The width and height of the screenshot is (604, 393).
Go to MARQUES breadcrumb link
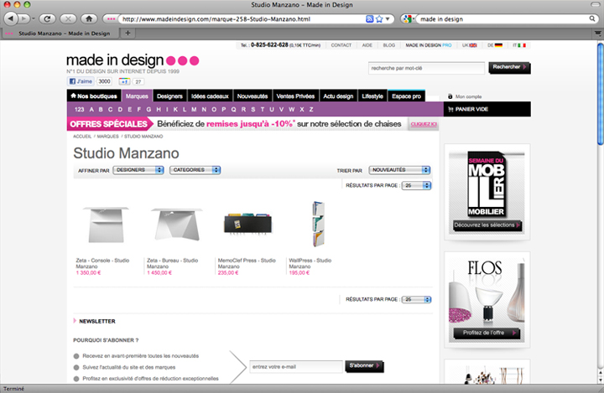click(x=108, y=137)
